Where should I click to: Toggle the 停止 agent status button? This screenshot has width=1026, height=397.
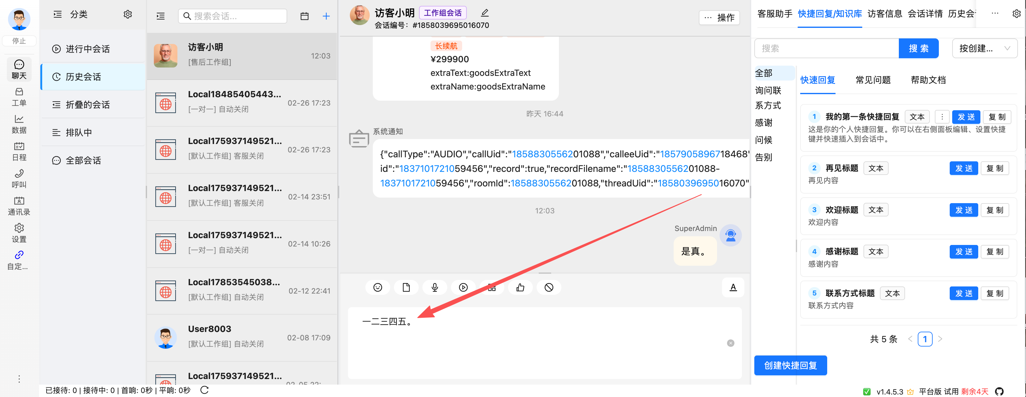coord(19,41)
